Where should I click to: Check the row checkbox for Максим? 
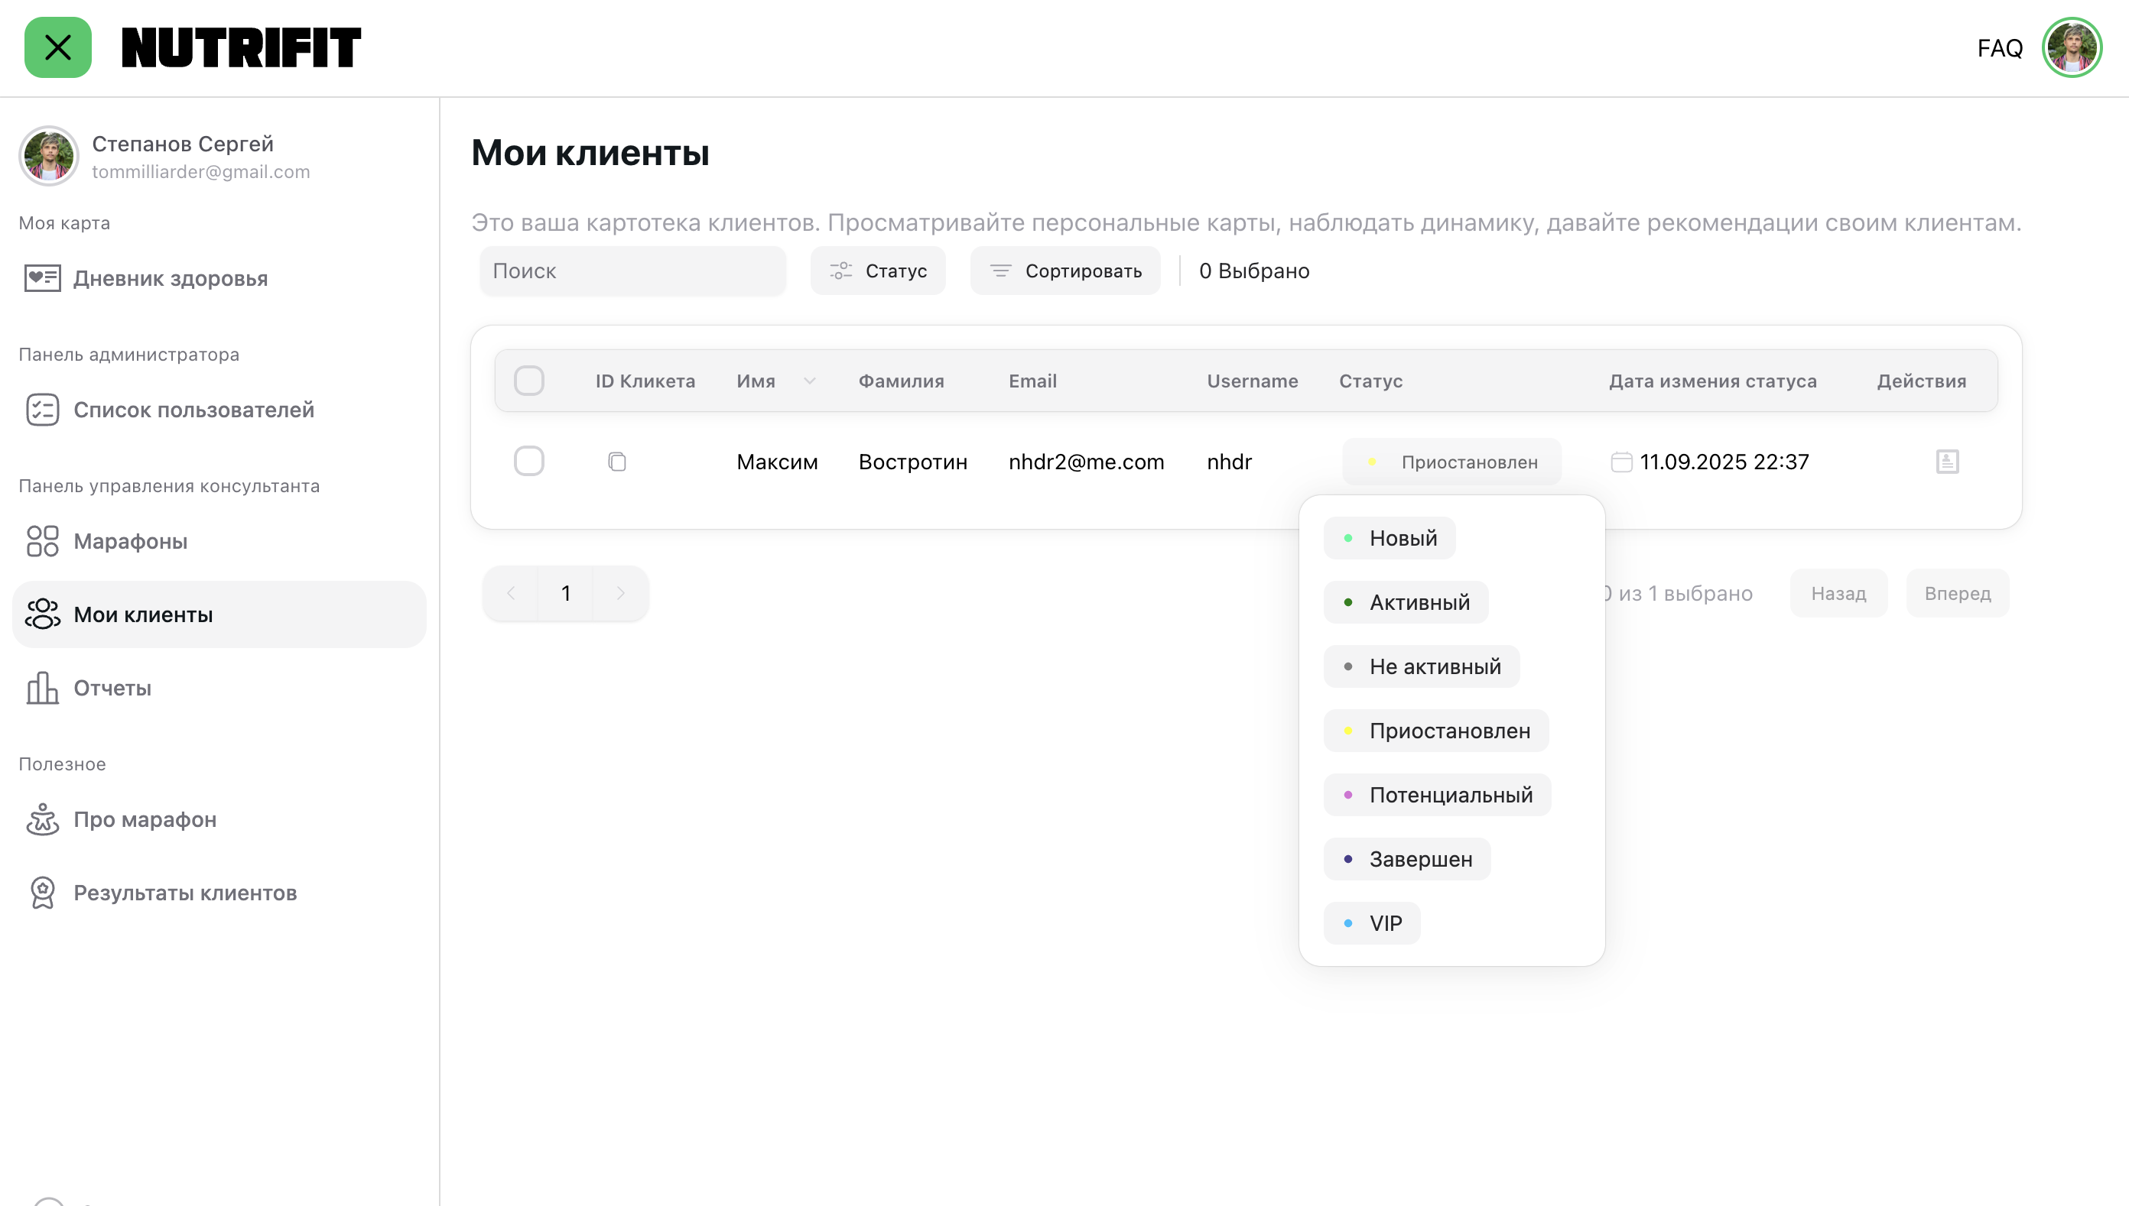[x=528, y=462]
